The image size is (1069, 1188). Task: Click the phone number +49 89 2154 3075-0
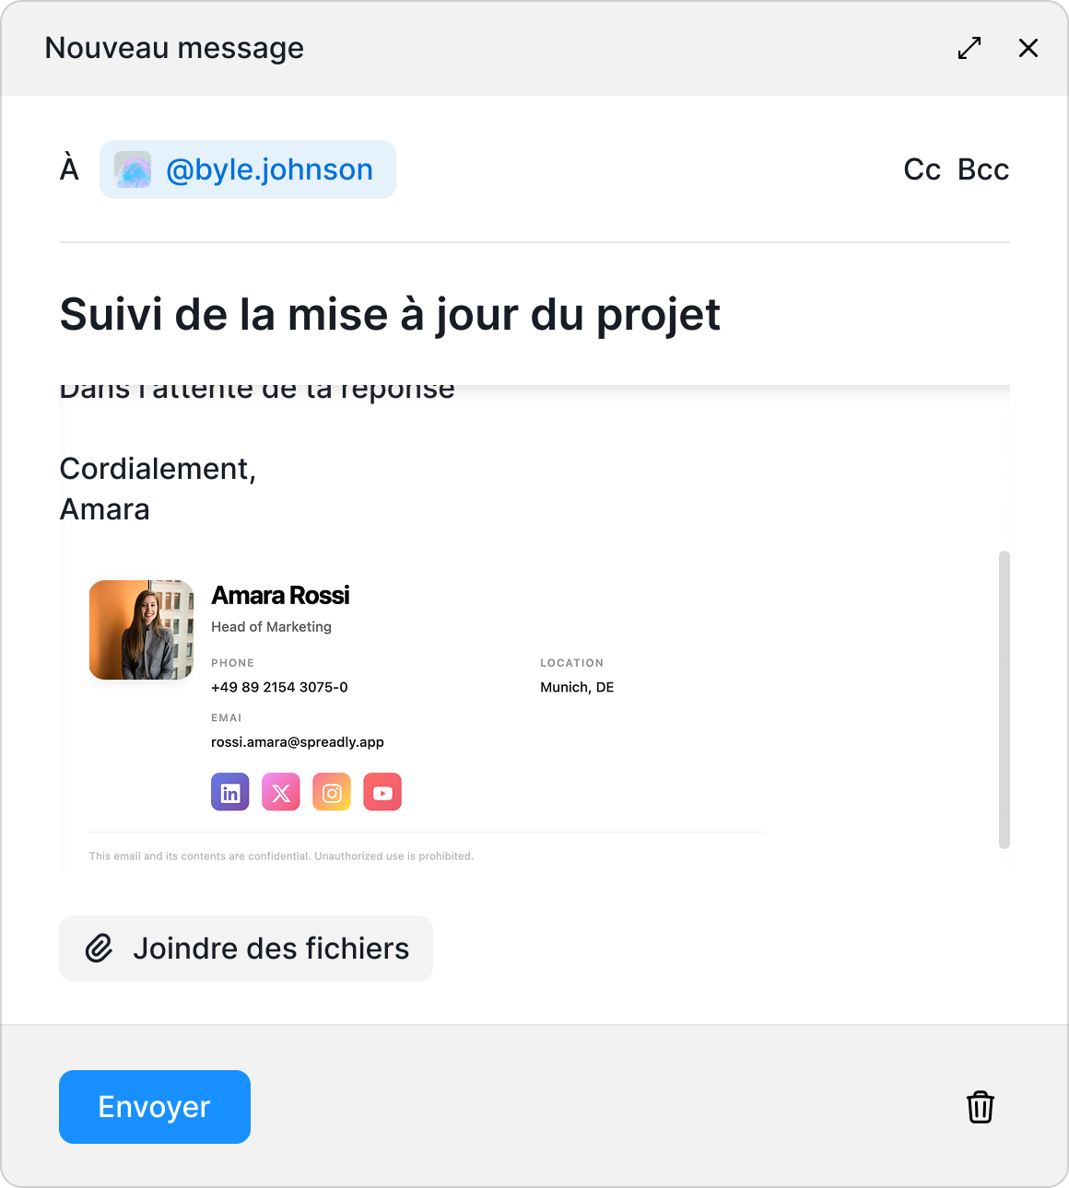click(x=279, y=687)
